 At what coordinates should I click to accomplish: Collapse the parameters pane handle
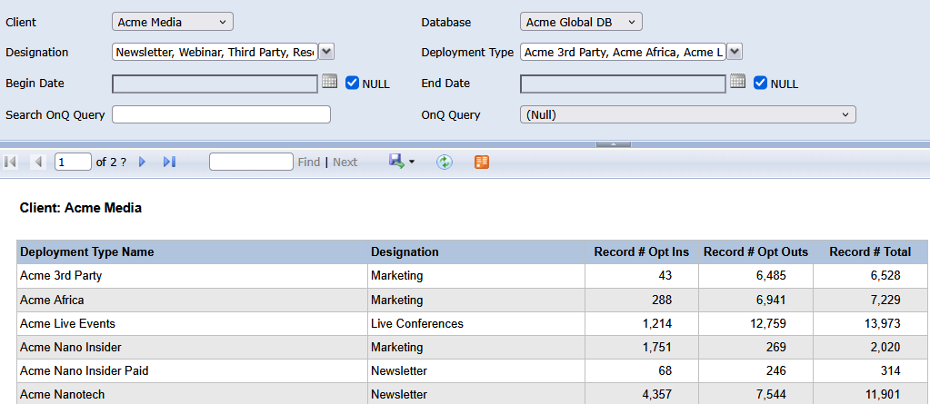(614, 144)
